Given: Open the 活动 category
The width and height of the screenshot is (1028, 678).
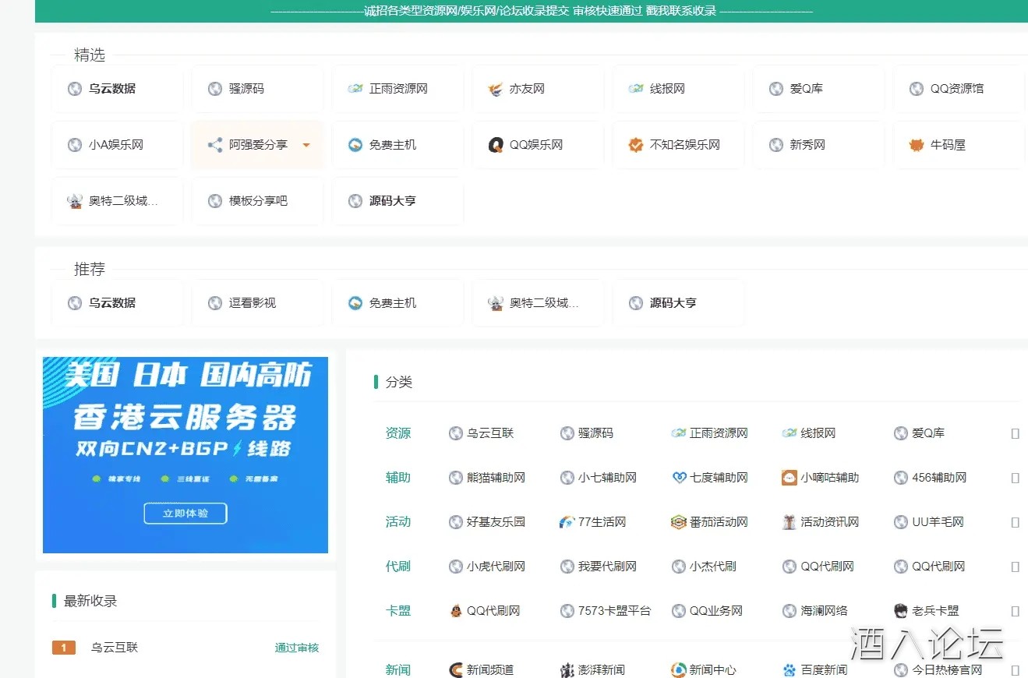Looking at the screenshot, I should [397, 522].
